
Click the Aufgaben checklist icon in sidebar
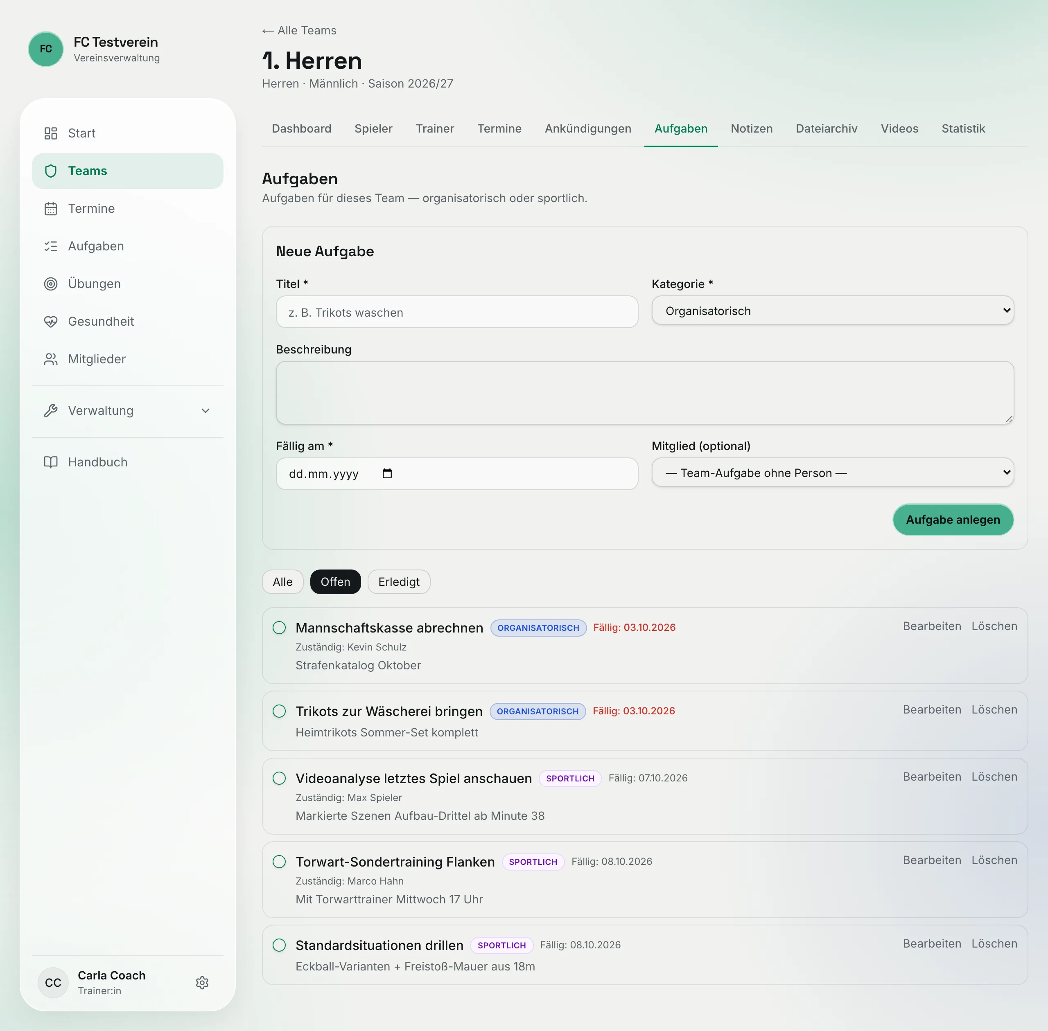(x=50, y=246)
